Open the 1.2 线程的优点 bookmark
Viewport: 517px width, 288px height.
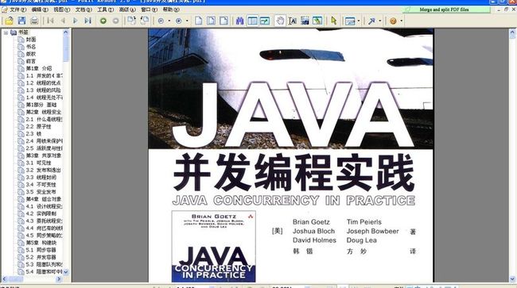point(43,83)
